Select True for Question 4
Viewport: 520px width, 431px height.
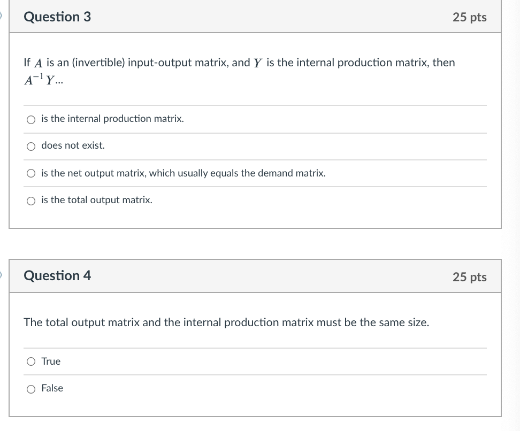pos(31,361)
